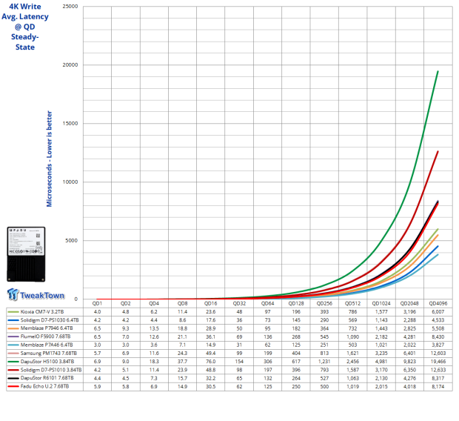Click the QD128 axis label
This screenshot has width=459, height=421.
296,303
